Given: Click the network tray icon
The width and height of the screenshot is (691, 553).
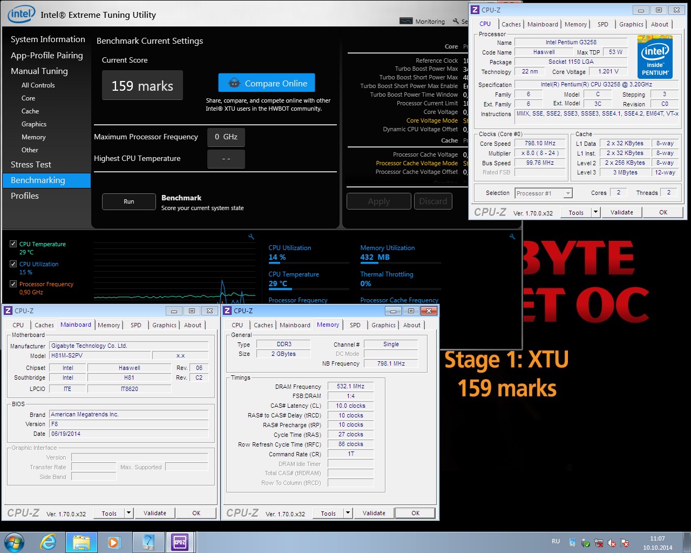Looking at the screenshot, I should [599, 543].
